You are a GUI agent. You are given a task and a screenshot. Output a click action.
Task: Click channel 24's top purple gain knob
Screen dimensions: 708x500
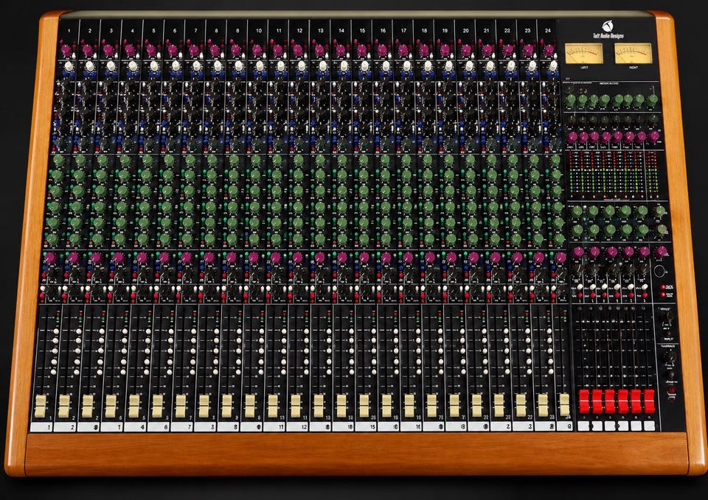click(549, 49)
